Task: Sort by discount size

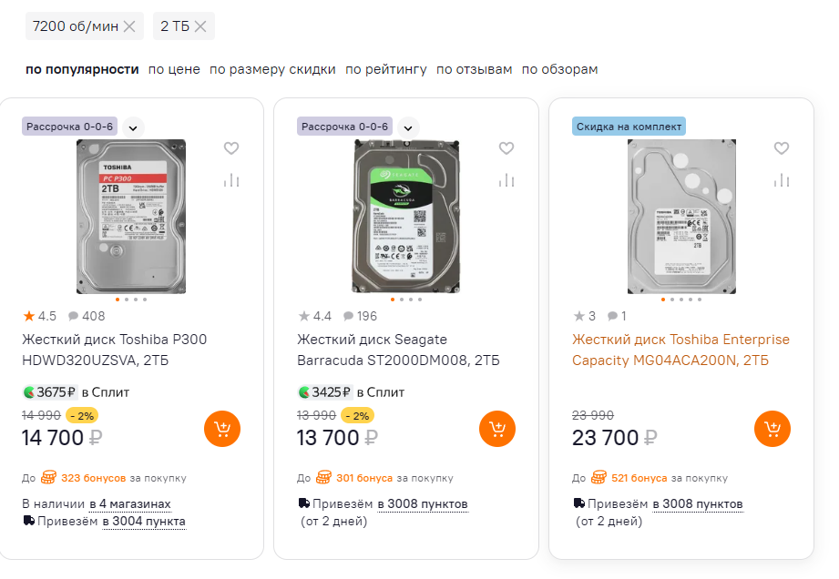Action: (272, 69)
